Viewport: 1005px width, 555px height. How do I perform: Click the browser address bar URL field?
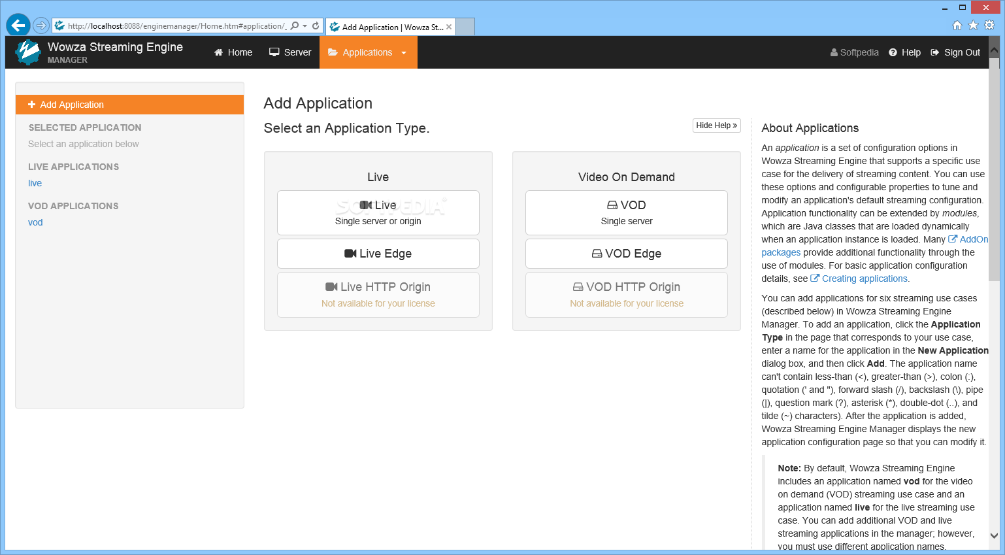coord(176,26)
